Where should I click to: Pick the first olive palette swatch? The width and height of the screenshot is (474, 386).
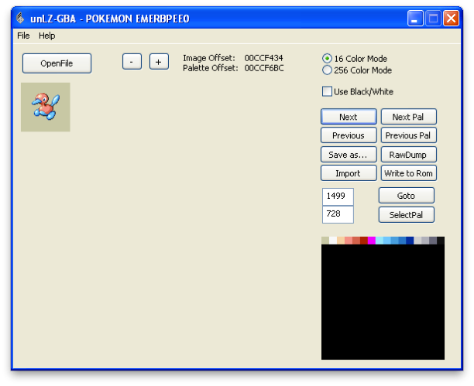tap(325, 241)
